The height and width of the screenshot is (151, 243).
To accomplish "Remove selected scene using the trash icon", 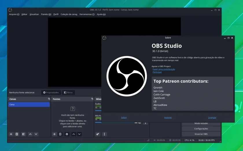I will 17,134.
